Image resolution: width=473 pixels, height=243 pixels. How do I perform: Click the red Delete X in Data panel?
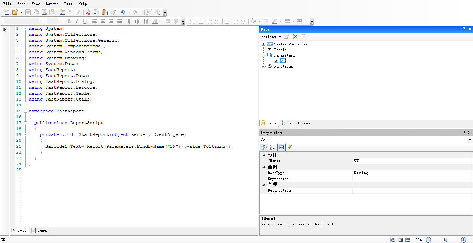pyautogui.click(x=295, y=37)
